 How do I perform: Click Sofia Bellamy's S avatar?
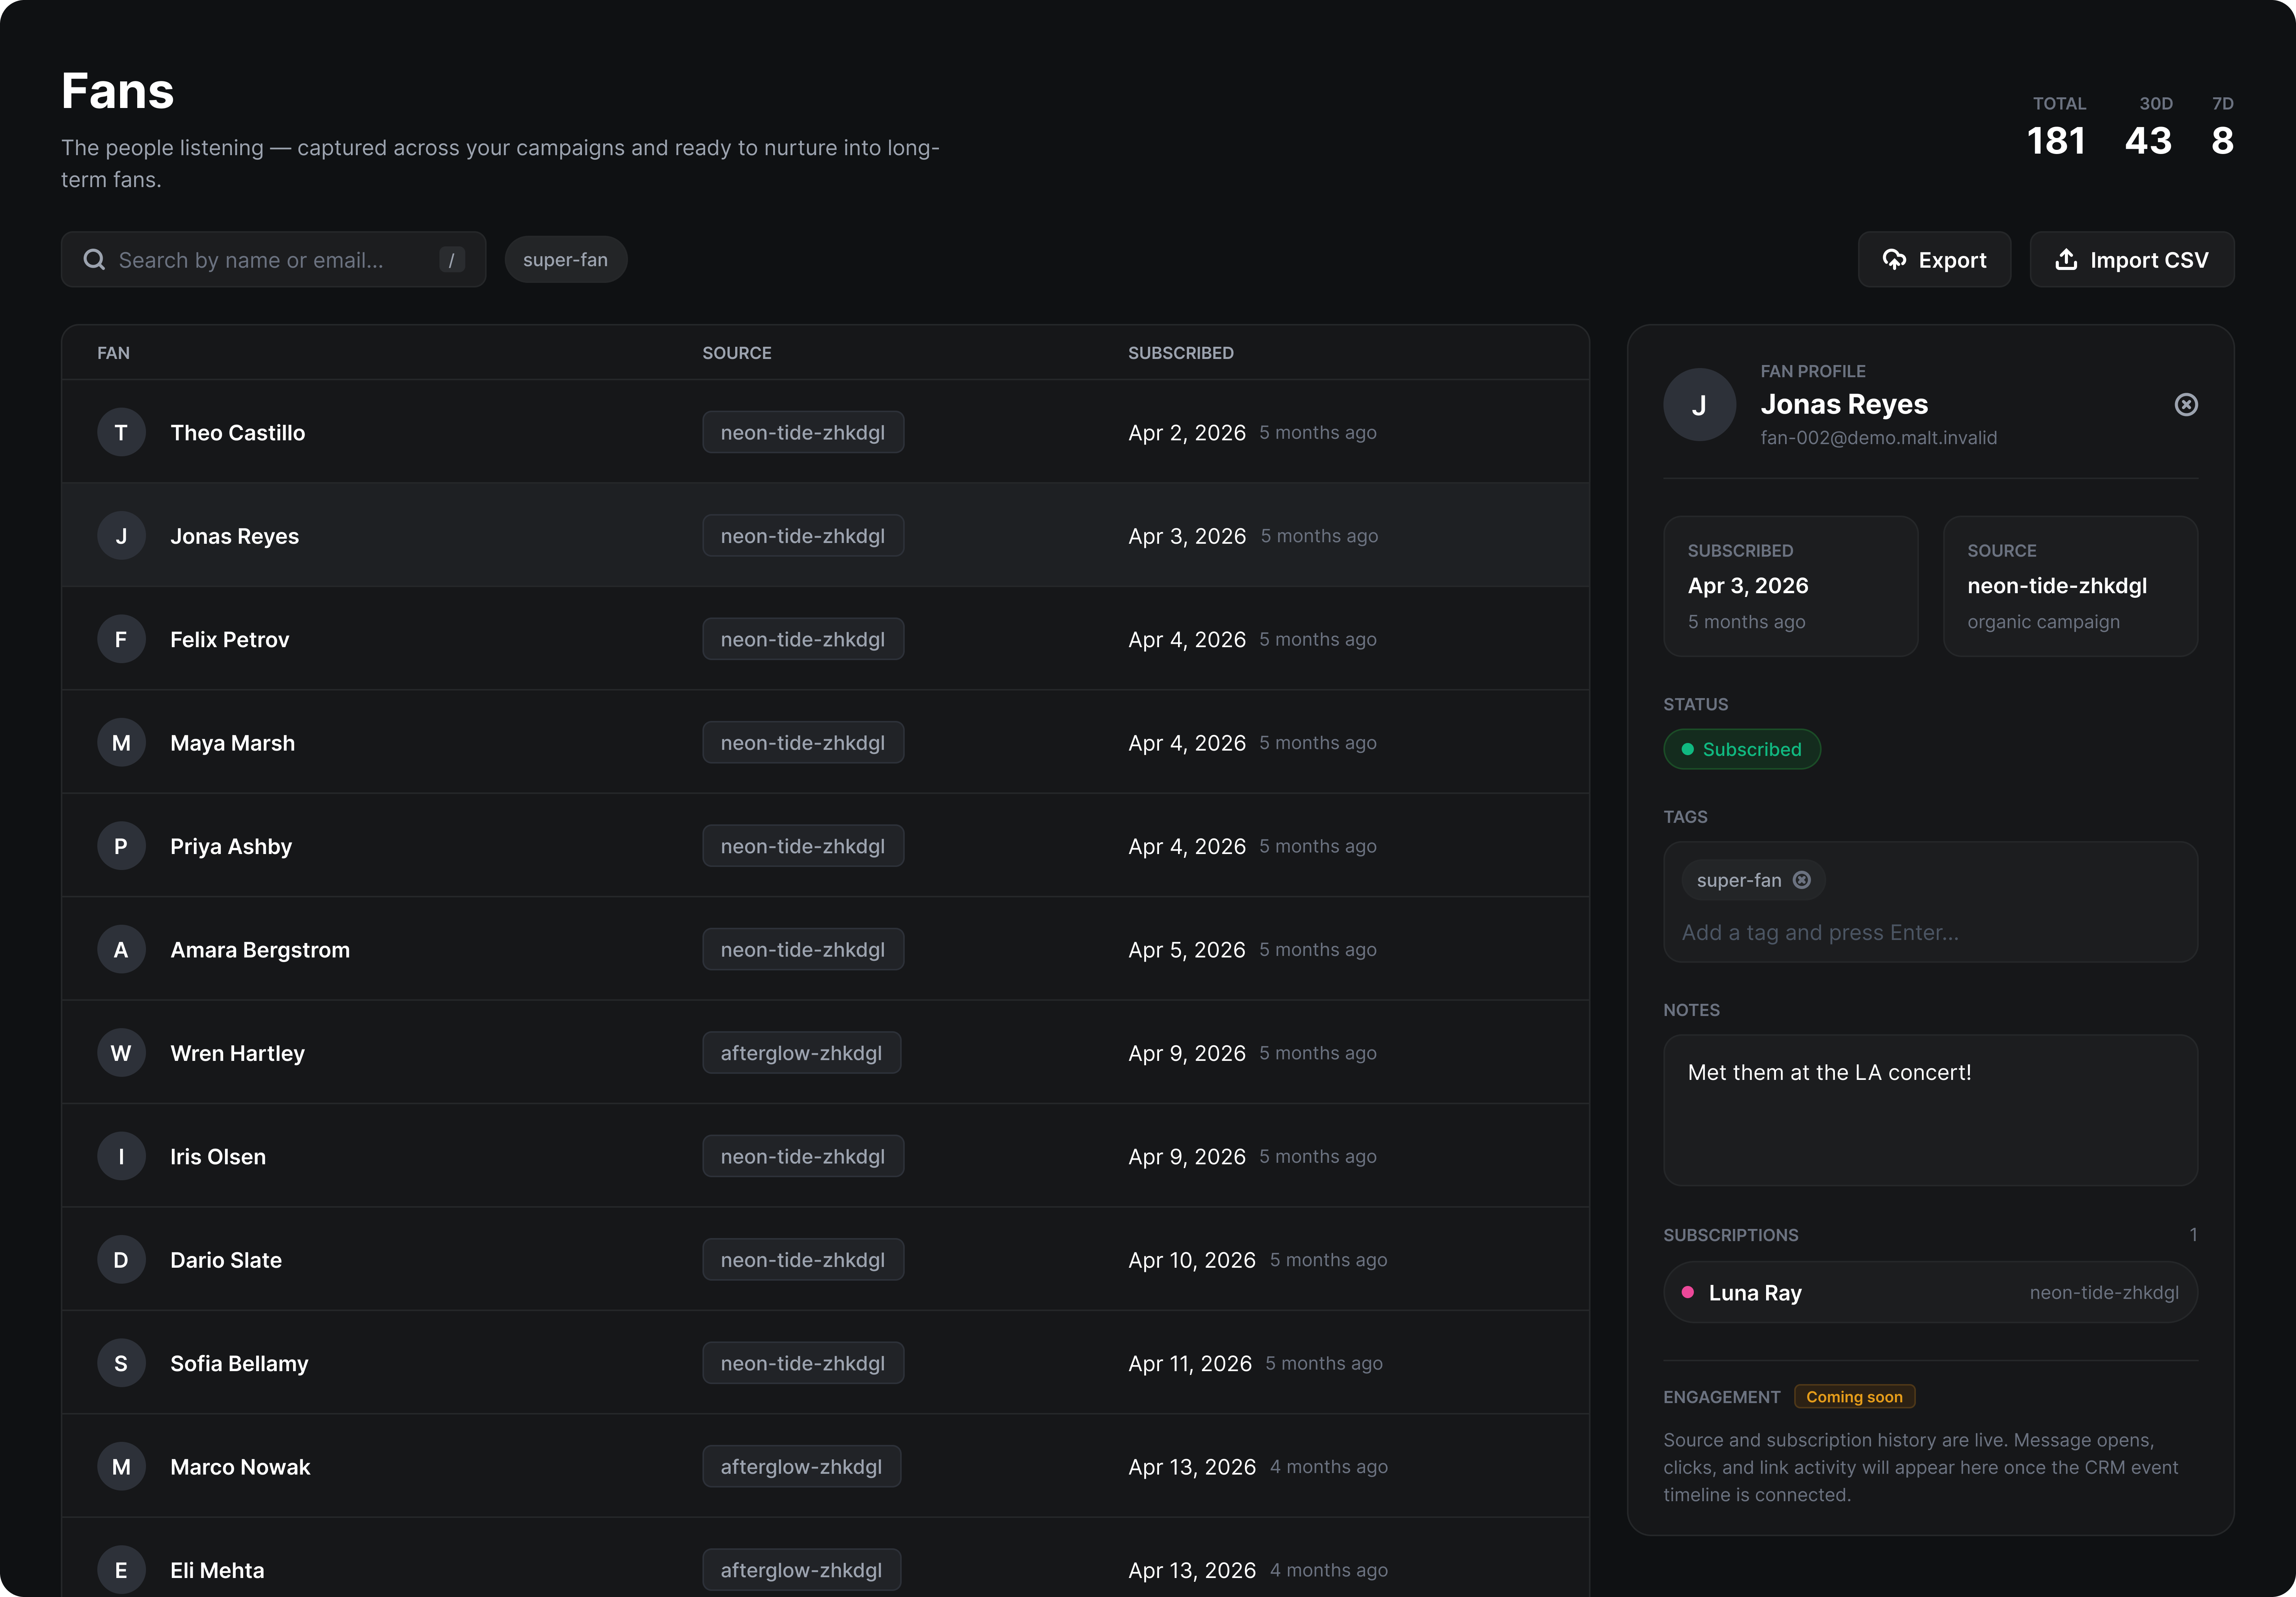click(121, 1363)
